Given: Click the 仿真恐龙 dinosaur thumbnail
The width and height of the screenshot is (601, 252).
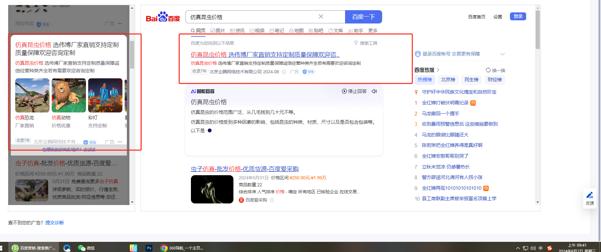Looking at the screenshot, I should (x=32, y=96).
